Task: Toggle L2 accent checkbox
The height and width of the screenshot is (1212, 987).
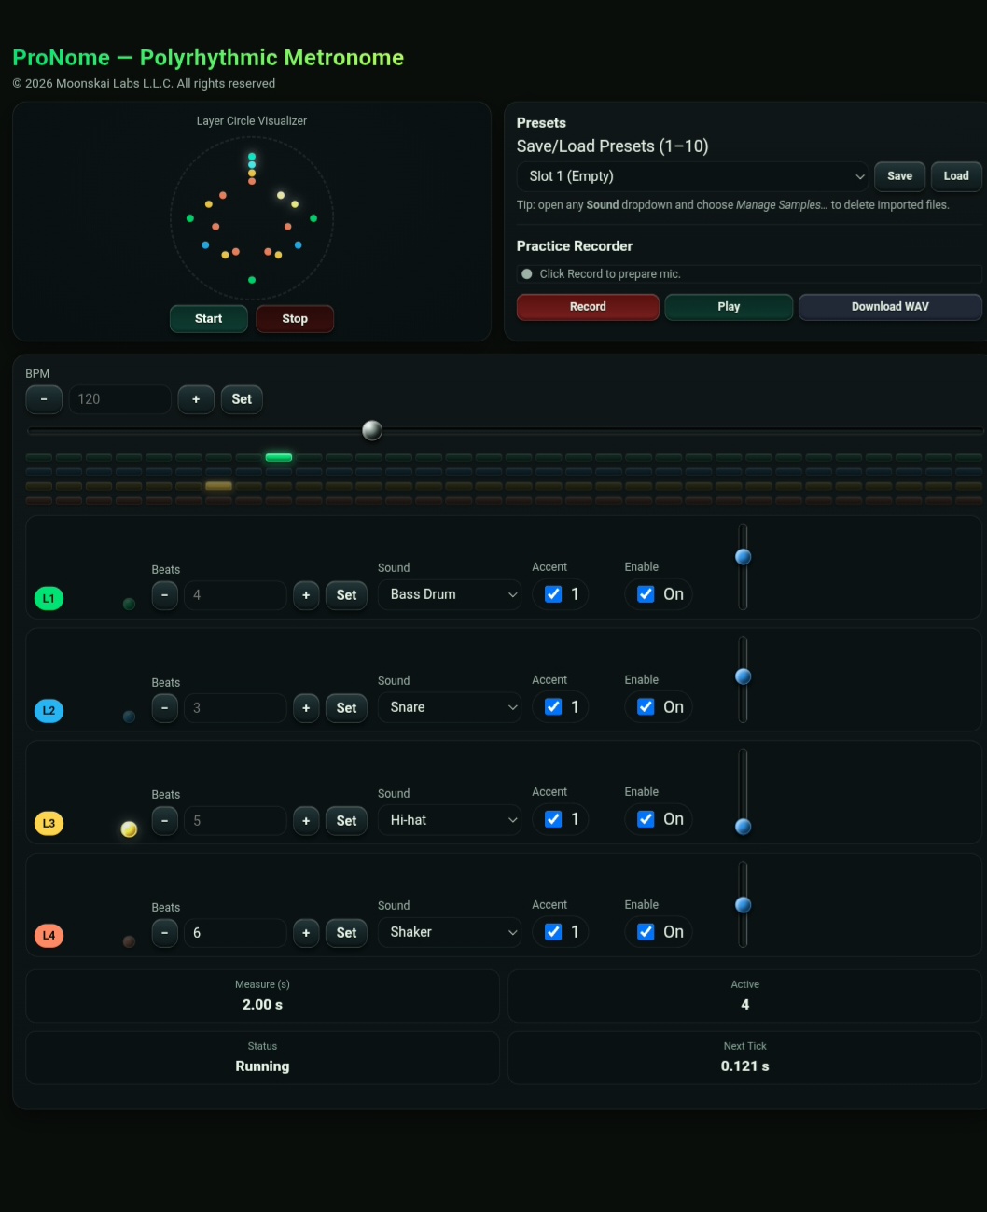Action: coord(553,707)
